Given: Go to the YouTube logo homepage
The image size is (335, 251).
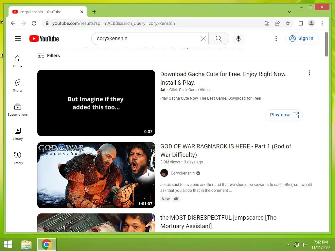Looking at the screenshot, I should coord(44,39).
